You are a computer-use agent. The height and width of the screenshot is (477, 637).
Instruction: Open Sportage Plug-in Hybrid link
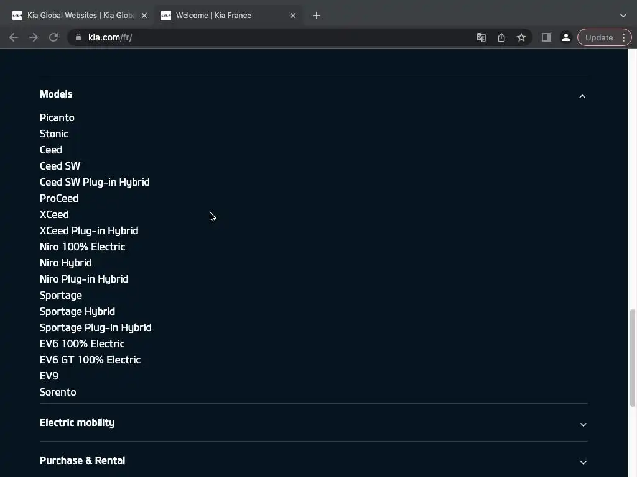[95, 328]
